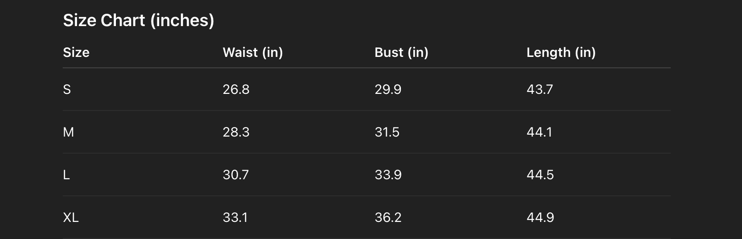Click waist value 28.3
The image size is (742, 239).
[236, 132]
